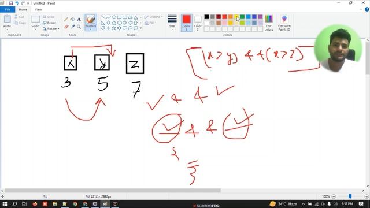Pick the black color swatch

(x=206, y=17)
